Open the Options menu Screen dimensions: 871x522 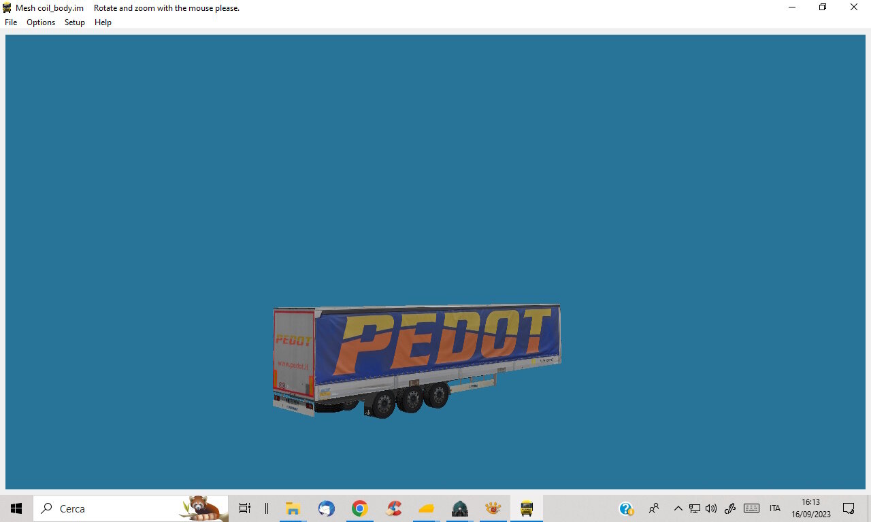[x=41, y=22]
